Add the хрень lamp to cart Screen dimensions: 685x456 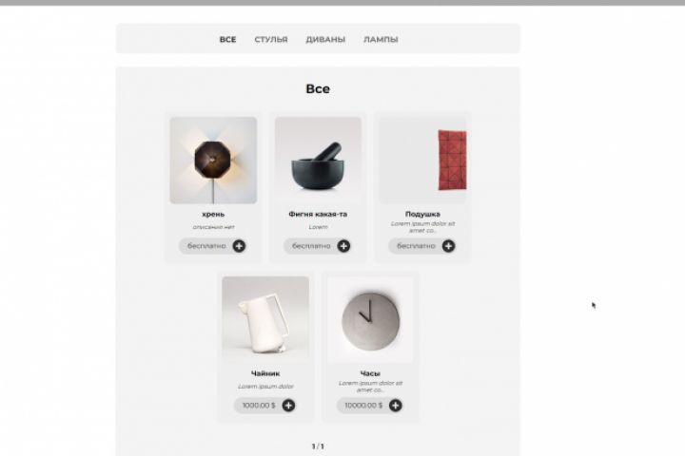coord(239,246)
